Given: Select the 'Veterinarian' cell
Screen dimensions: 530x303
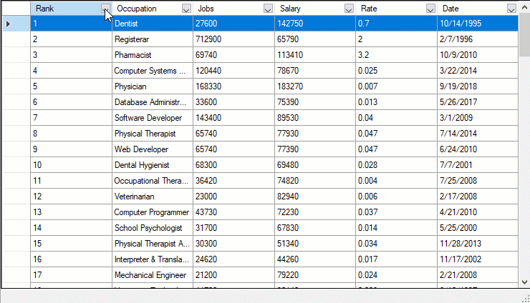Looking at the screenshot, I should (x=153, y=197).
